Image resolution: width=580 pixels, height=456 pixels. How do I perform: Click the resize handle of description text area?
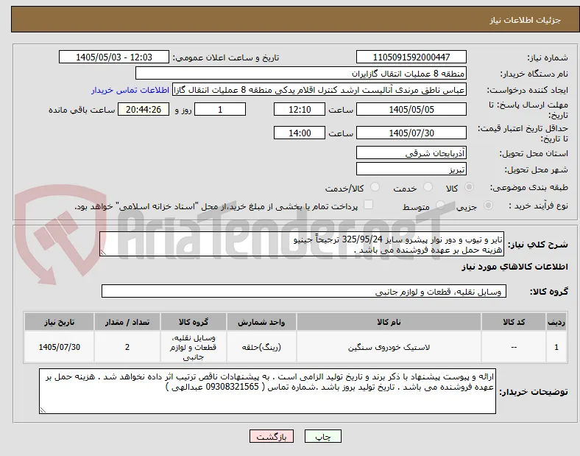[x=103, y=253]
